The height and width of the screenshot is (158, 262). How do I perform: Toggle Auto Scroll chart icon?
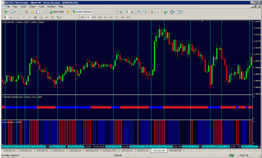[x=152, y=12]
